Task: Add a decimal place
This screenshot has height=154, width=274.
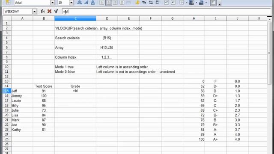Action: coord(151,3)
